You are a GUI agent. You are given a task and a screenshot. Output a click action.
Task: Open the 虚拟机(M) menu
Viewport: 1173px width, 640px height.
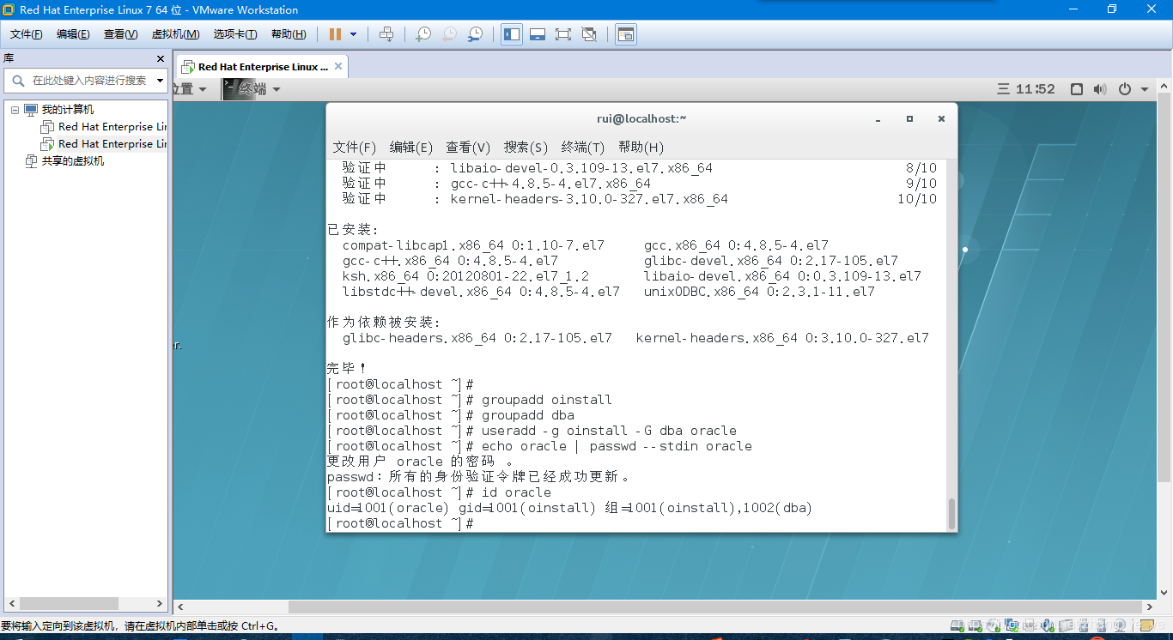pyautogui.click(x=175, y=34)
